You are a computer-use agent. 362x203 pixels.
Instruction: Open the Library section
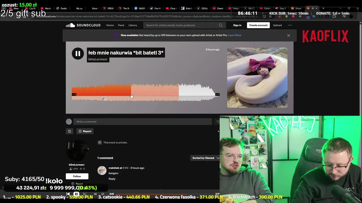133,25
